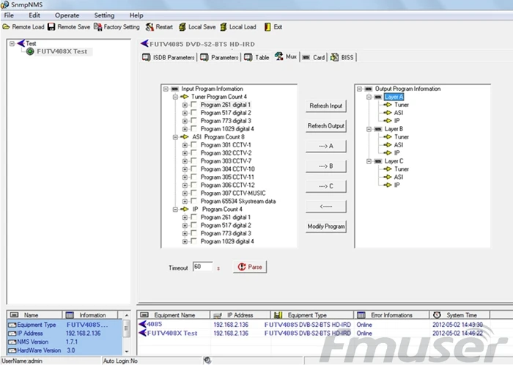The width and height of the screenshot is (513, 365).
Task: Open the Operate menu
Action: pos(67,15)
